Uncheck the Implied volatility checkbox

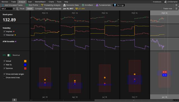pos(4,31)
